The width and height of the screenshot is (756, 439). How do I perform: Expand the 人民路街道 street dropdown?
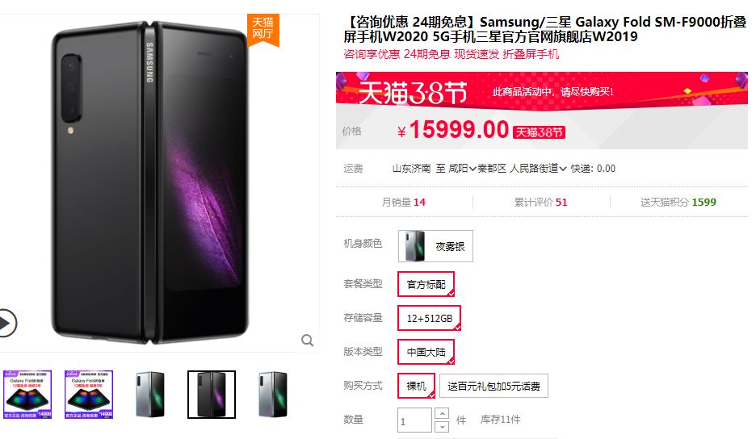click(538, 168)
